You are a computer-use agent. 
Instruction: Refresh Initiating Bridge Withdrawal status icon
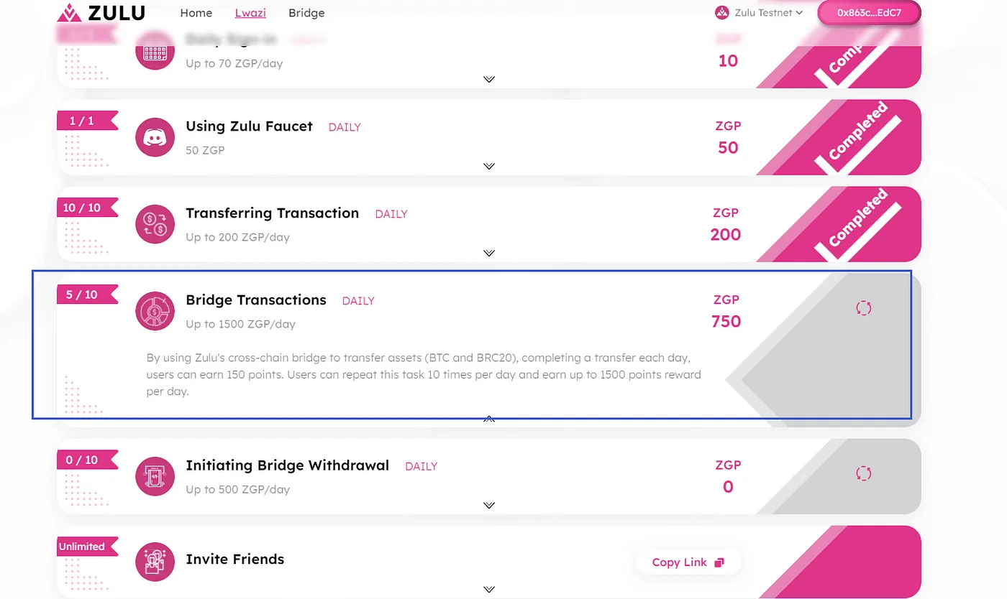[x=864, y=473]
